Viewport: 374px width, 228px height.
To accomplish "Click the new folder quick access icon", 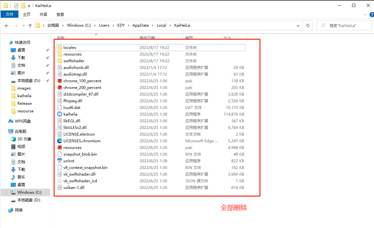I will click(x=23, y=5).
